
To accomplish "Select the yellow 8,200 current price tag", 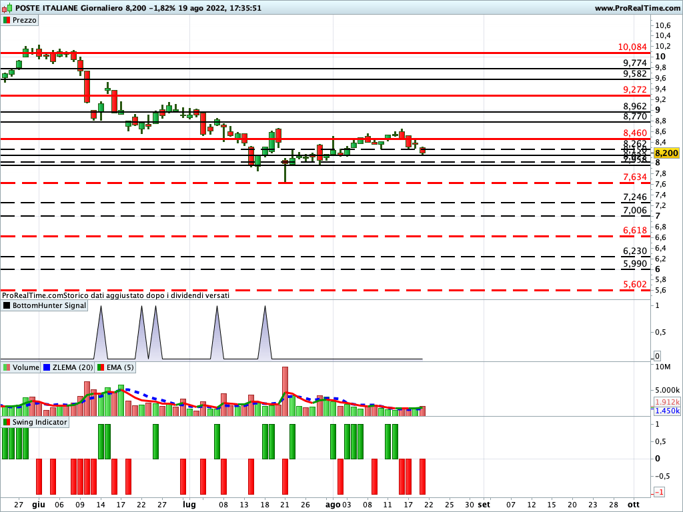I will 666,153.
